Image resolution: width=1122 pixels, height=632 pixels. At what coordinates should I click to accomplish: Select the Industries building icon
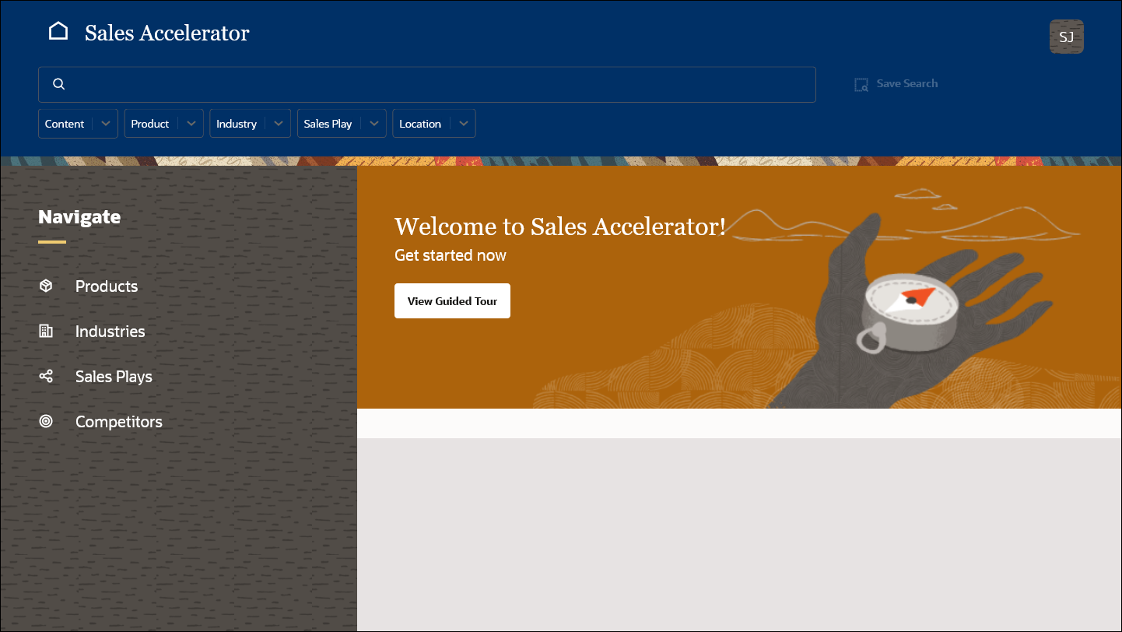click(x=46, y=331)
